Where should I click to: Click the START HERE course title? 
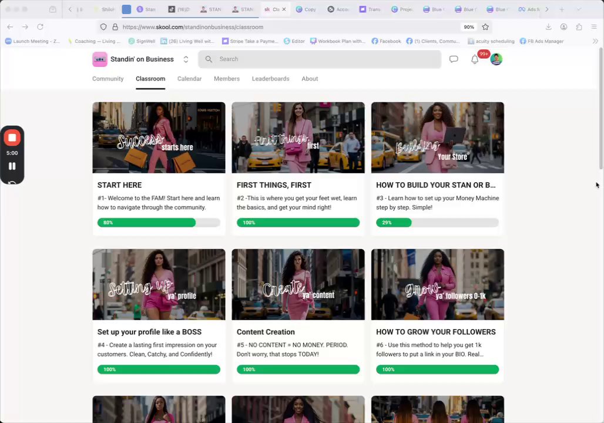pos(119,185)
